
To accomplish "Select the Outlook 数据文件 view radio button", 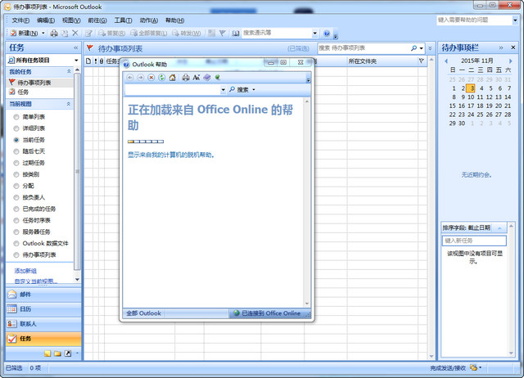I will click(x=16, y=244).
